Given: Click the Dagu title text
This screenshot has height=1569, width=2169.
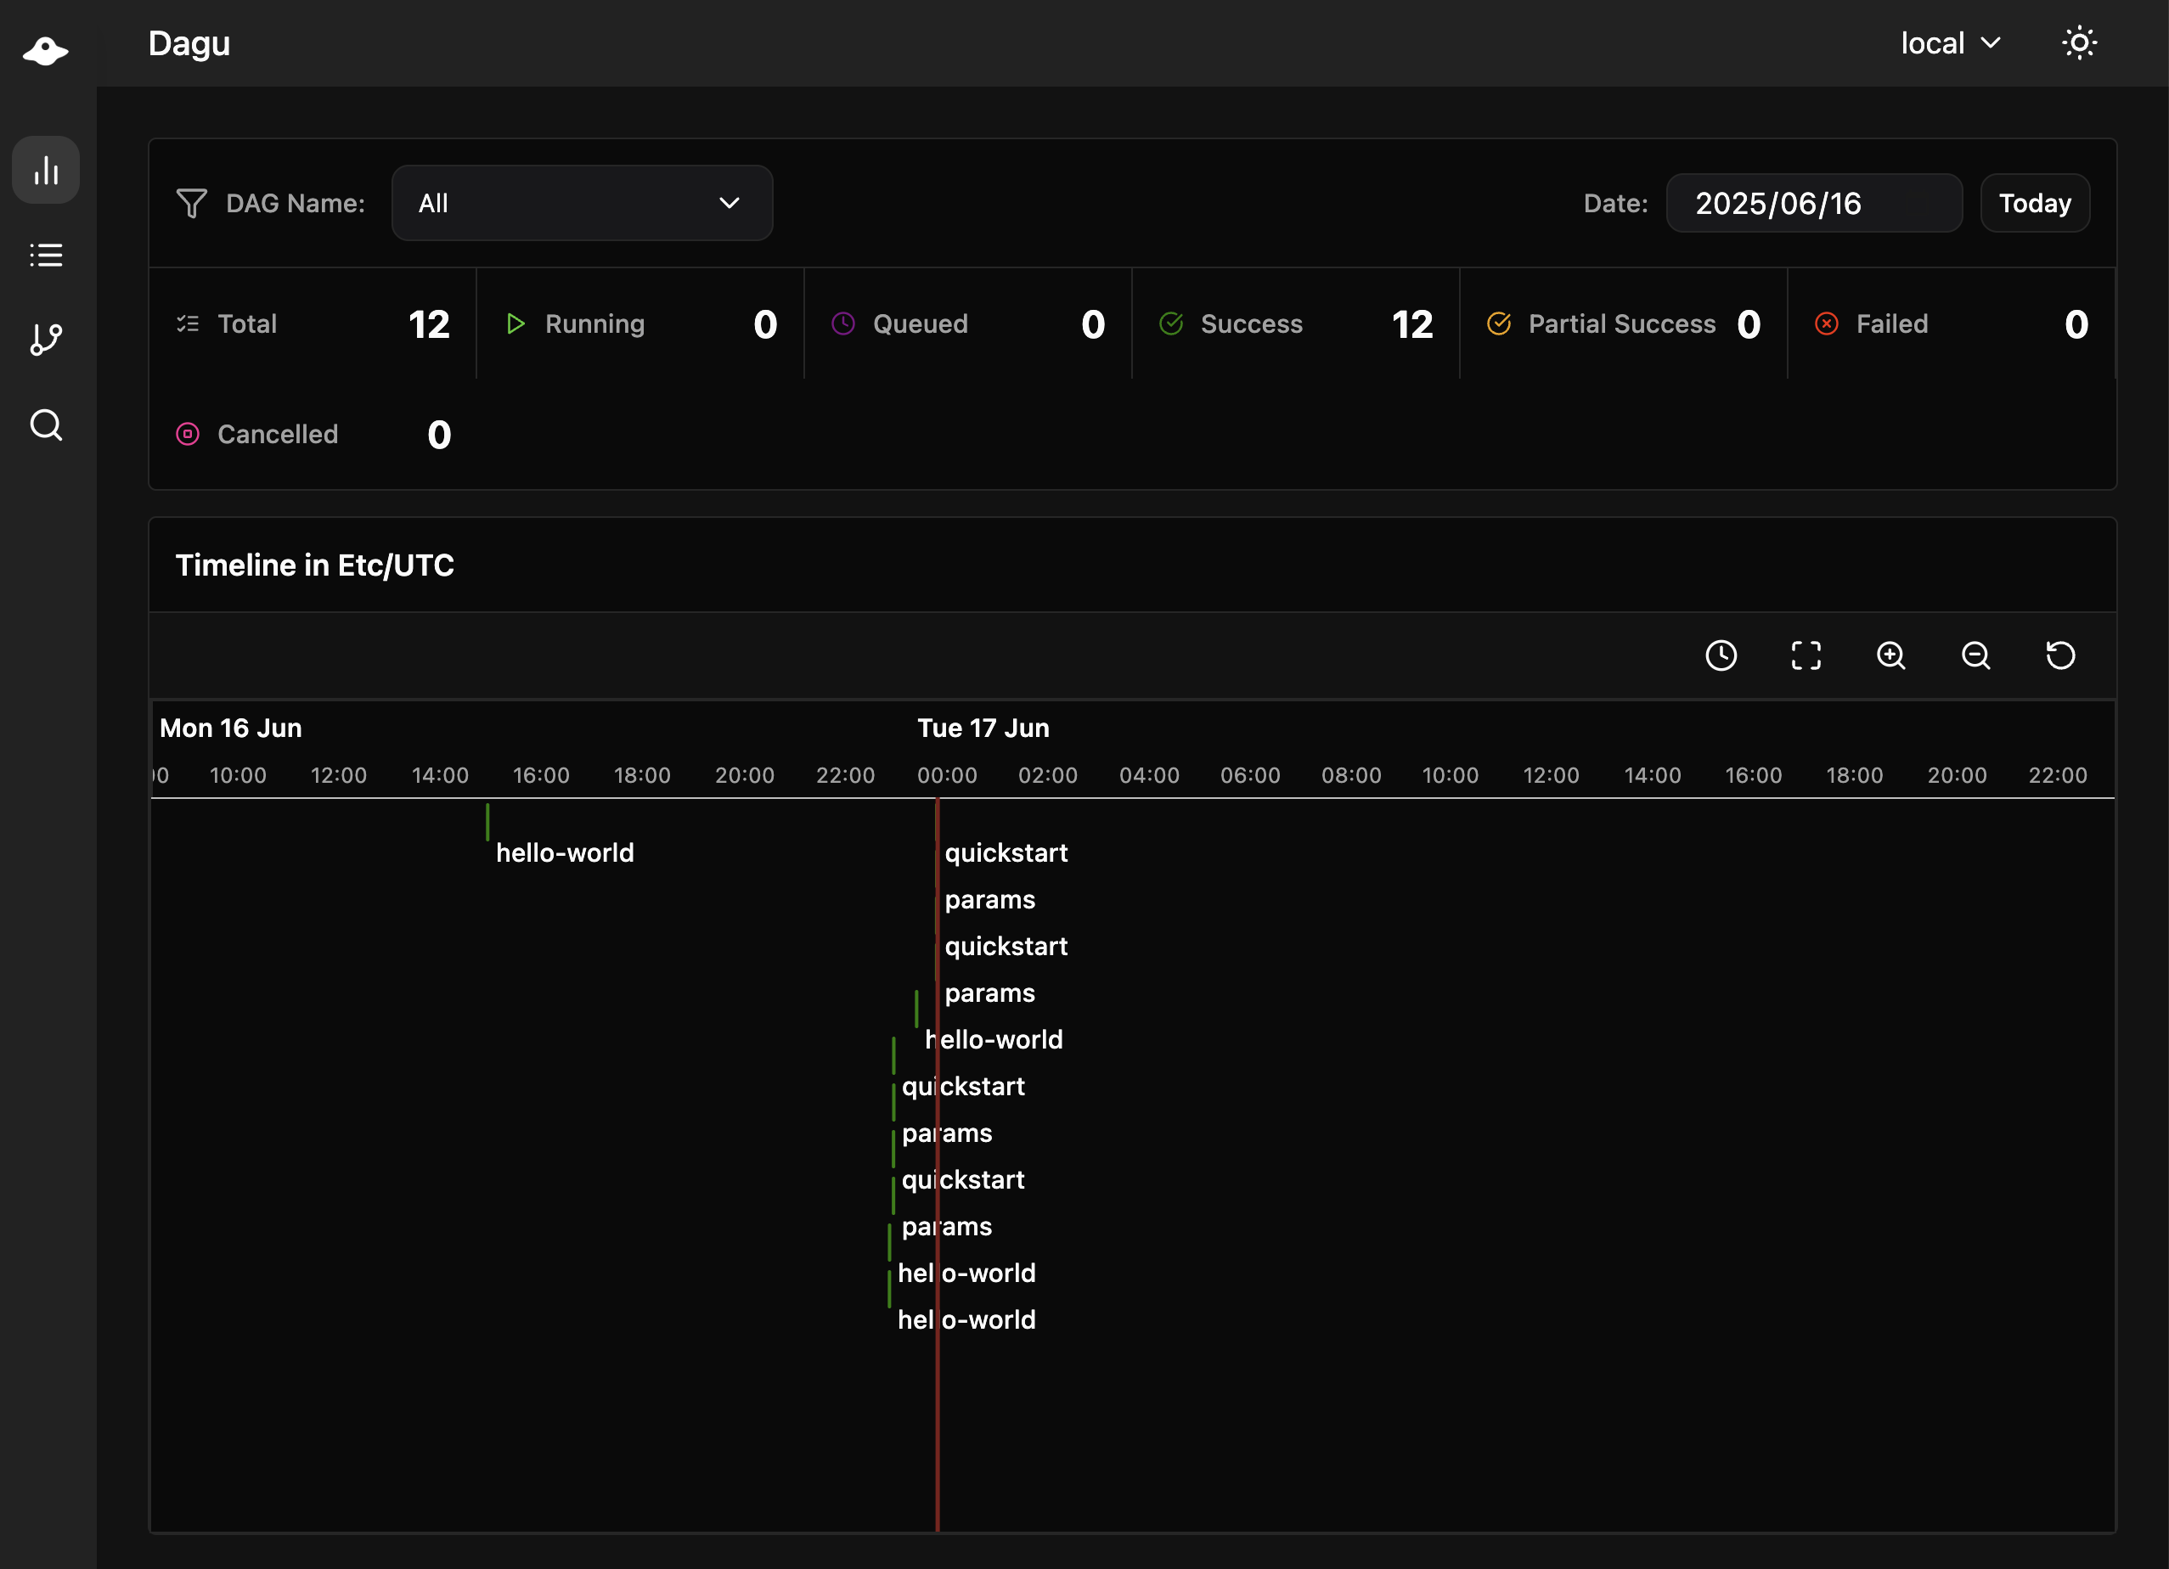Looking at the screenshot, I should point(189,43).
